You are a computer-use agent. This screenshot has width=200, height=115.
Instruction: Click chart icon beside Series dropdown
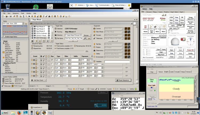coord(26,24)
